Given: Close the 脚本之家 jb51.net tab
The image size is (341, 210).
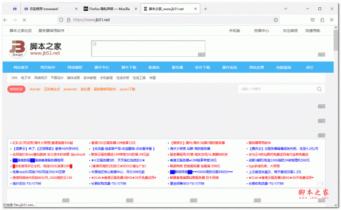Looking at the screenshot, I should coord(196,9).
